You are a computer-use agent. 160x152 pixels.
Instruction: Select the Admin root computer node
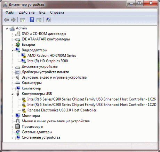pyautogui.click(x=21, y=28)
